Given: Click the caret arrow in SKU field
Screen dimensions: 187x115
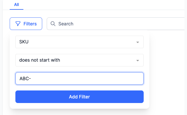Looking at the screenshot, I should [138, 42].
